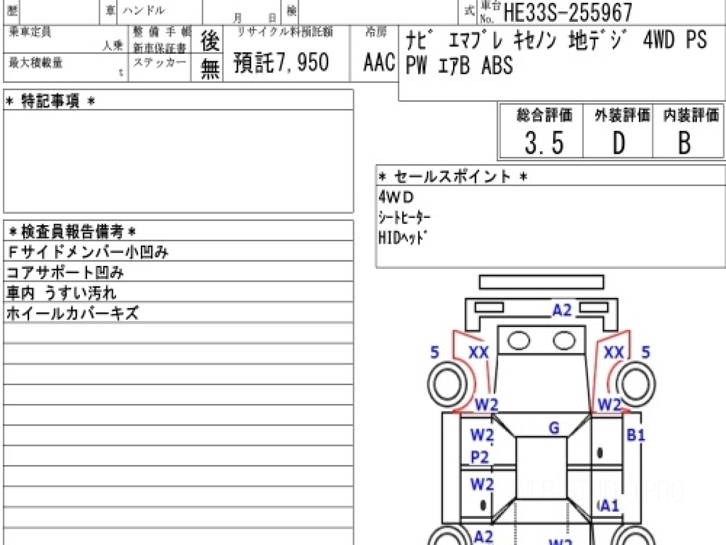Viewport: 726px width, 545px height.
Task: Select 4WD in the sales points list
Action: coord(397,197)
